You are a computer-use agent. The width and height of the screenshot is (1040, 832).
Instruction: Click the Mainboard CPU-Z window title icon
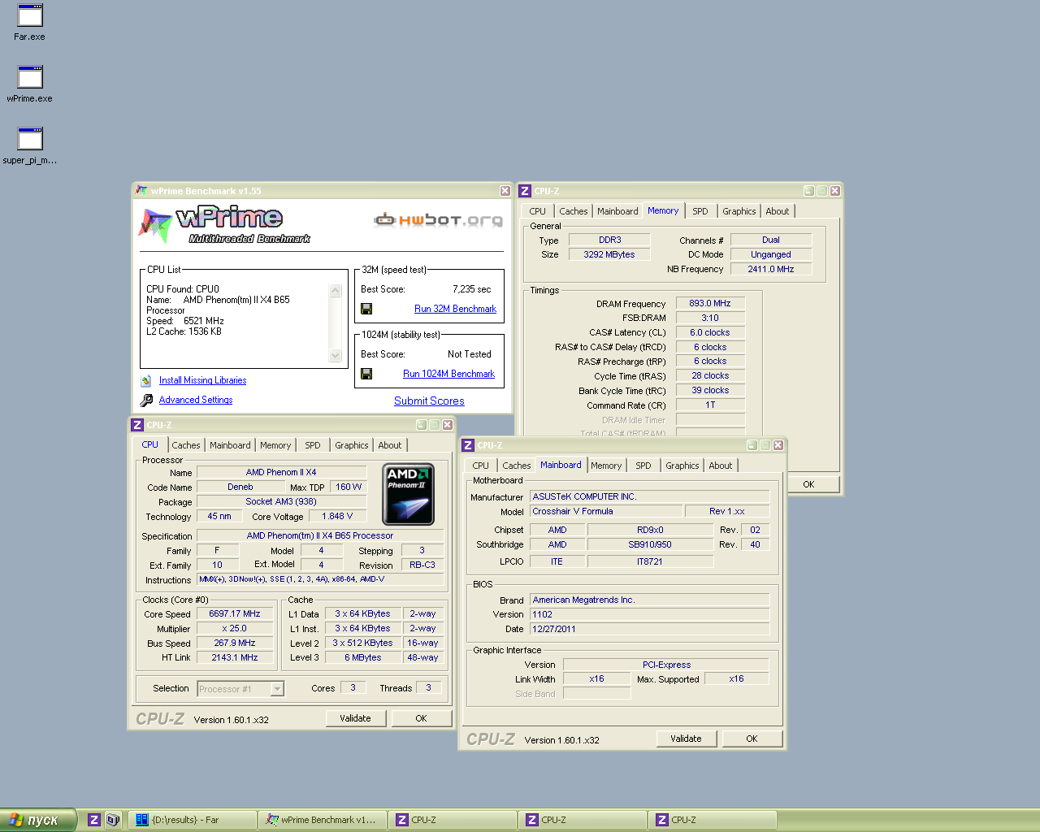pyautogui.click(x=468, y=445)
